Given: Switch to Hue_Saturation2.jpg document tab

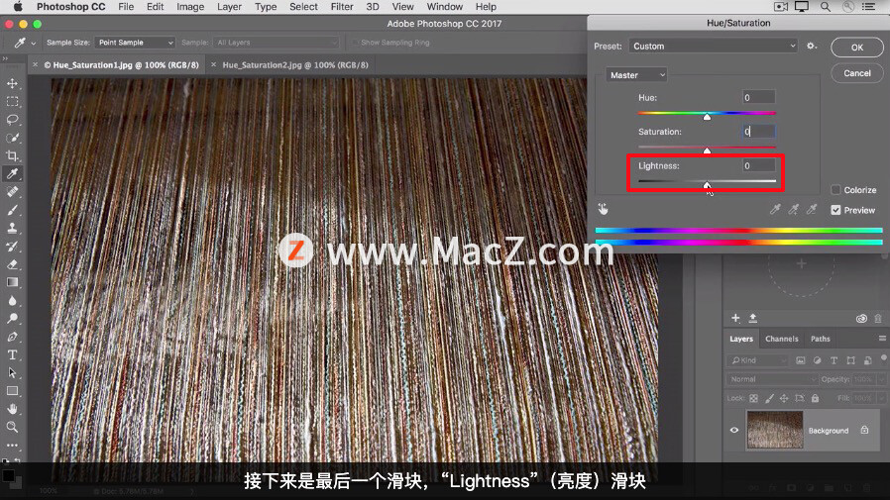Looking at the screenshot, I should click(x=295, y=65).
